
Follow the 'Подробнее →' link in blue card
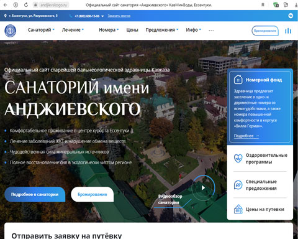[x=246, y=136]
